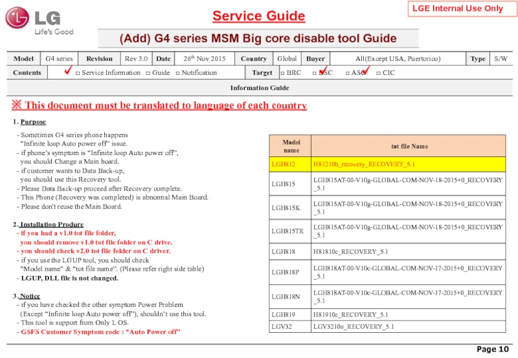Click the 'This tool is support from Only L OS' line

73,322
